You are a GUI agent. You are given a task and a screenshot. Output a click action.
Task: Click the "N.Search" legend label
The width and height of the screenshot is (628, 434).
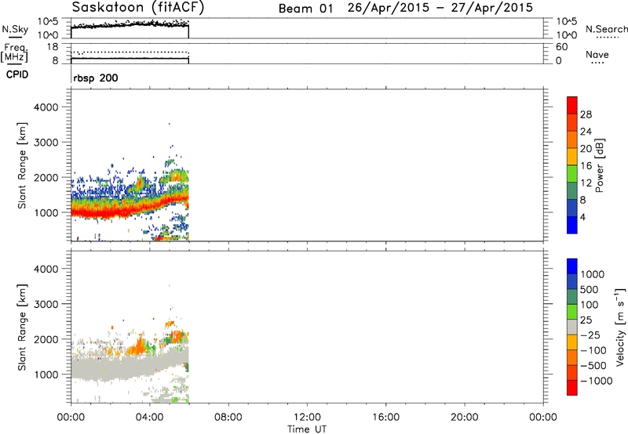tap(606, 29)
